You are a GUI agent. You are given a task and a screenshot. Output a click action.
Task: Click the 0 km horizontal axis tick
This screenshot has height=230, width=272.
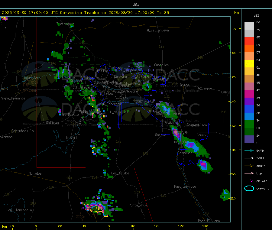coord(36,226)
